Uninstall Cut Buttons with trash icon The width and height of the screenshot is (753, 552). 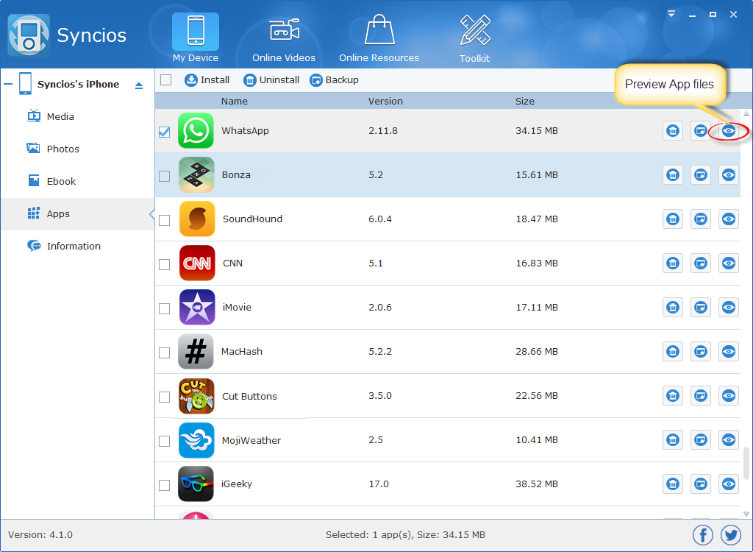tap(673, 396)
